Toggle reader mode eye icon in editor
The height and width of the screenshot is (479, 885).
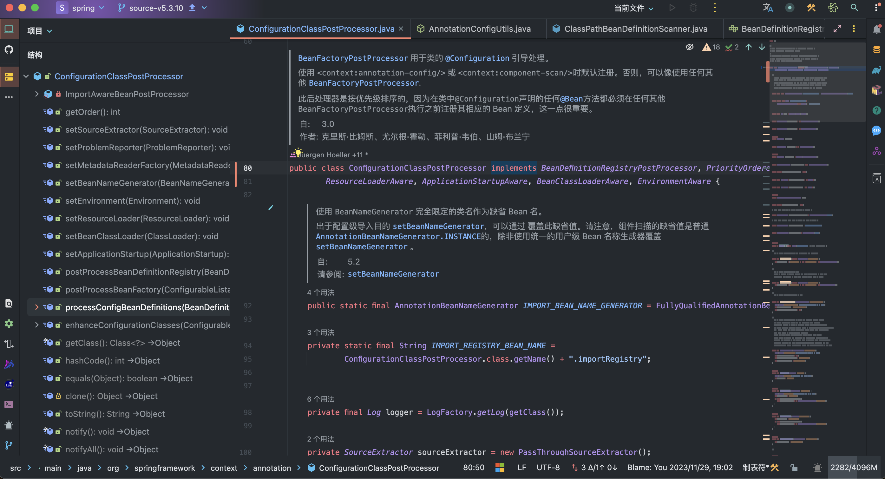[x=689, y=47]
